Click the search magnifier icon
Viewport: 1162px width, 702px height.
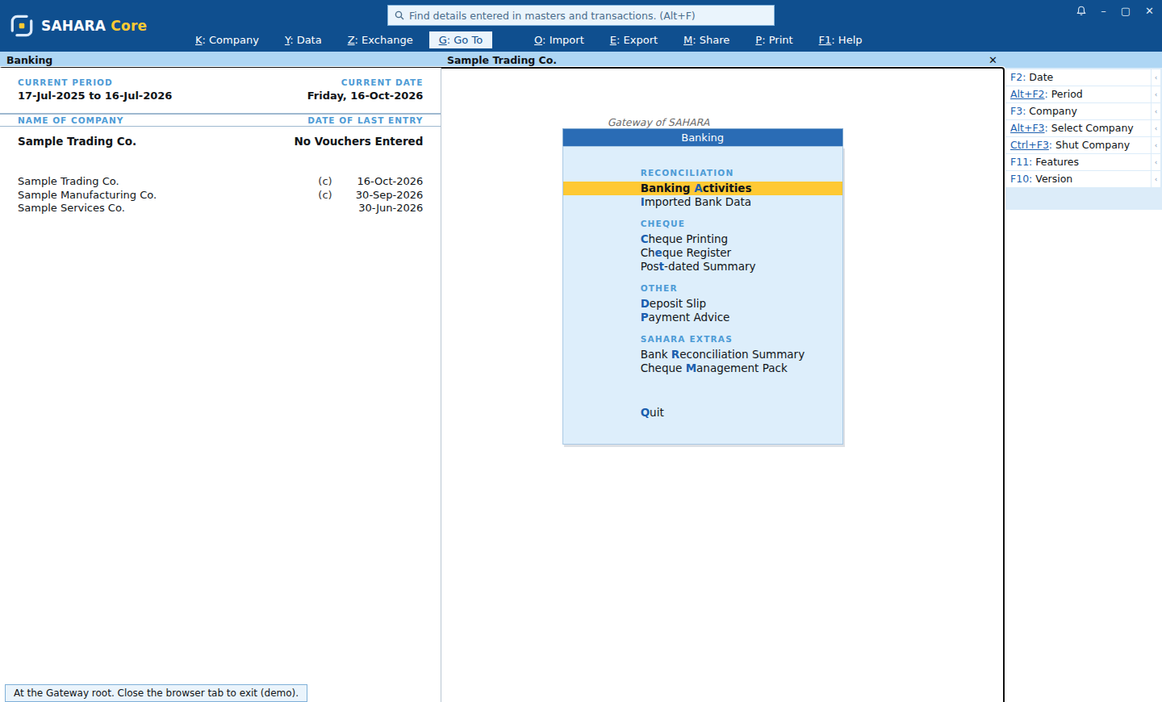point(399,15)
